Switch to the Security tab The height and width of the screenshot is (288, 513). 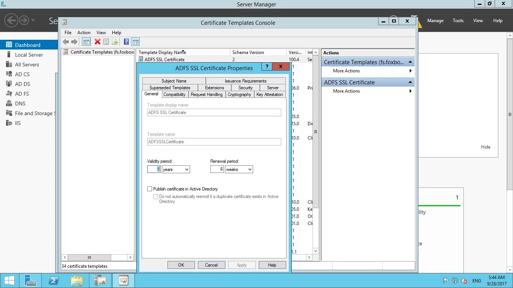(x=246, y=87)
